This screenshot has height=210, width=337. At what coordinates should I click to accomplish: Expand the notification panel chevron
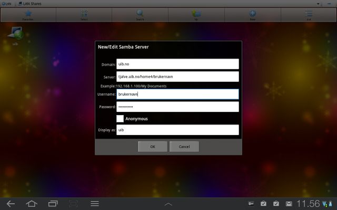(x=168, y=203)
